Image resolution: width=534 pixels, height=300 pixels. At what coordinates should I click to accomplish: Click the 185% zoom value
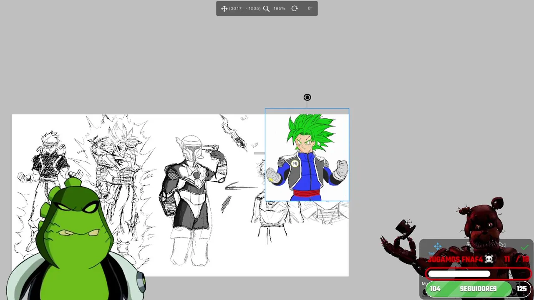[279, 8]
